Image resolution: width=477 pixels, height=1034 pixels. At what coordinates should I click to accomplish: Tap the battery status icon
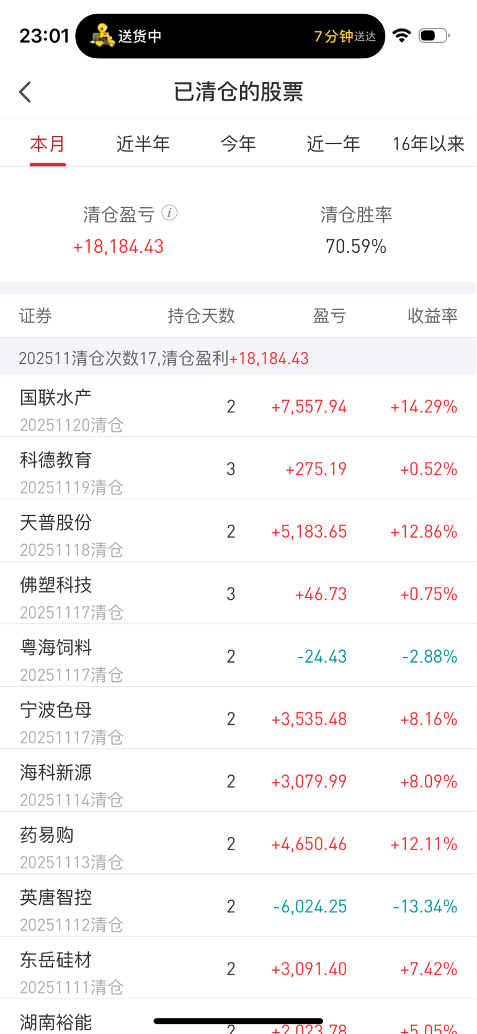tap(434, 35)
